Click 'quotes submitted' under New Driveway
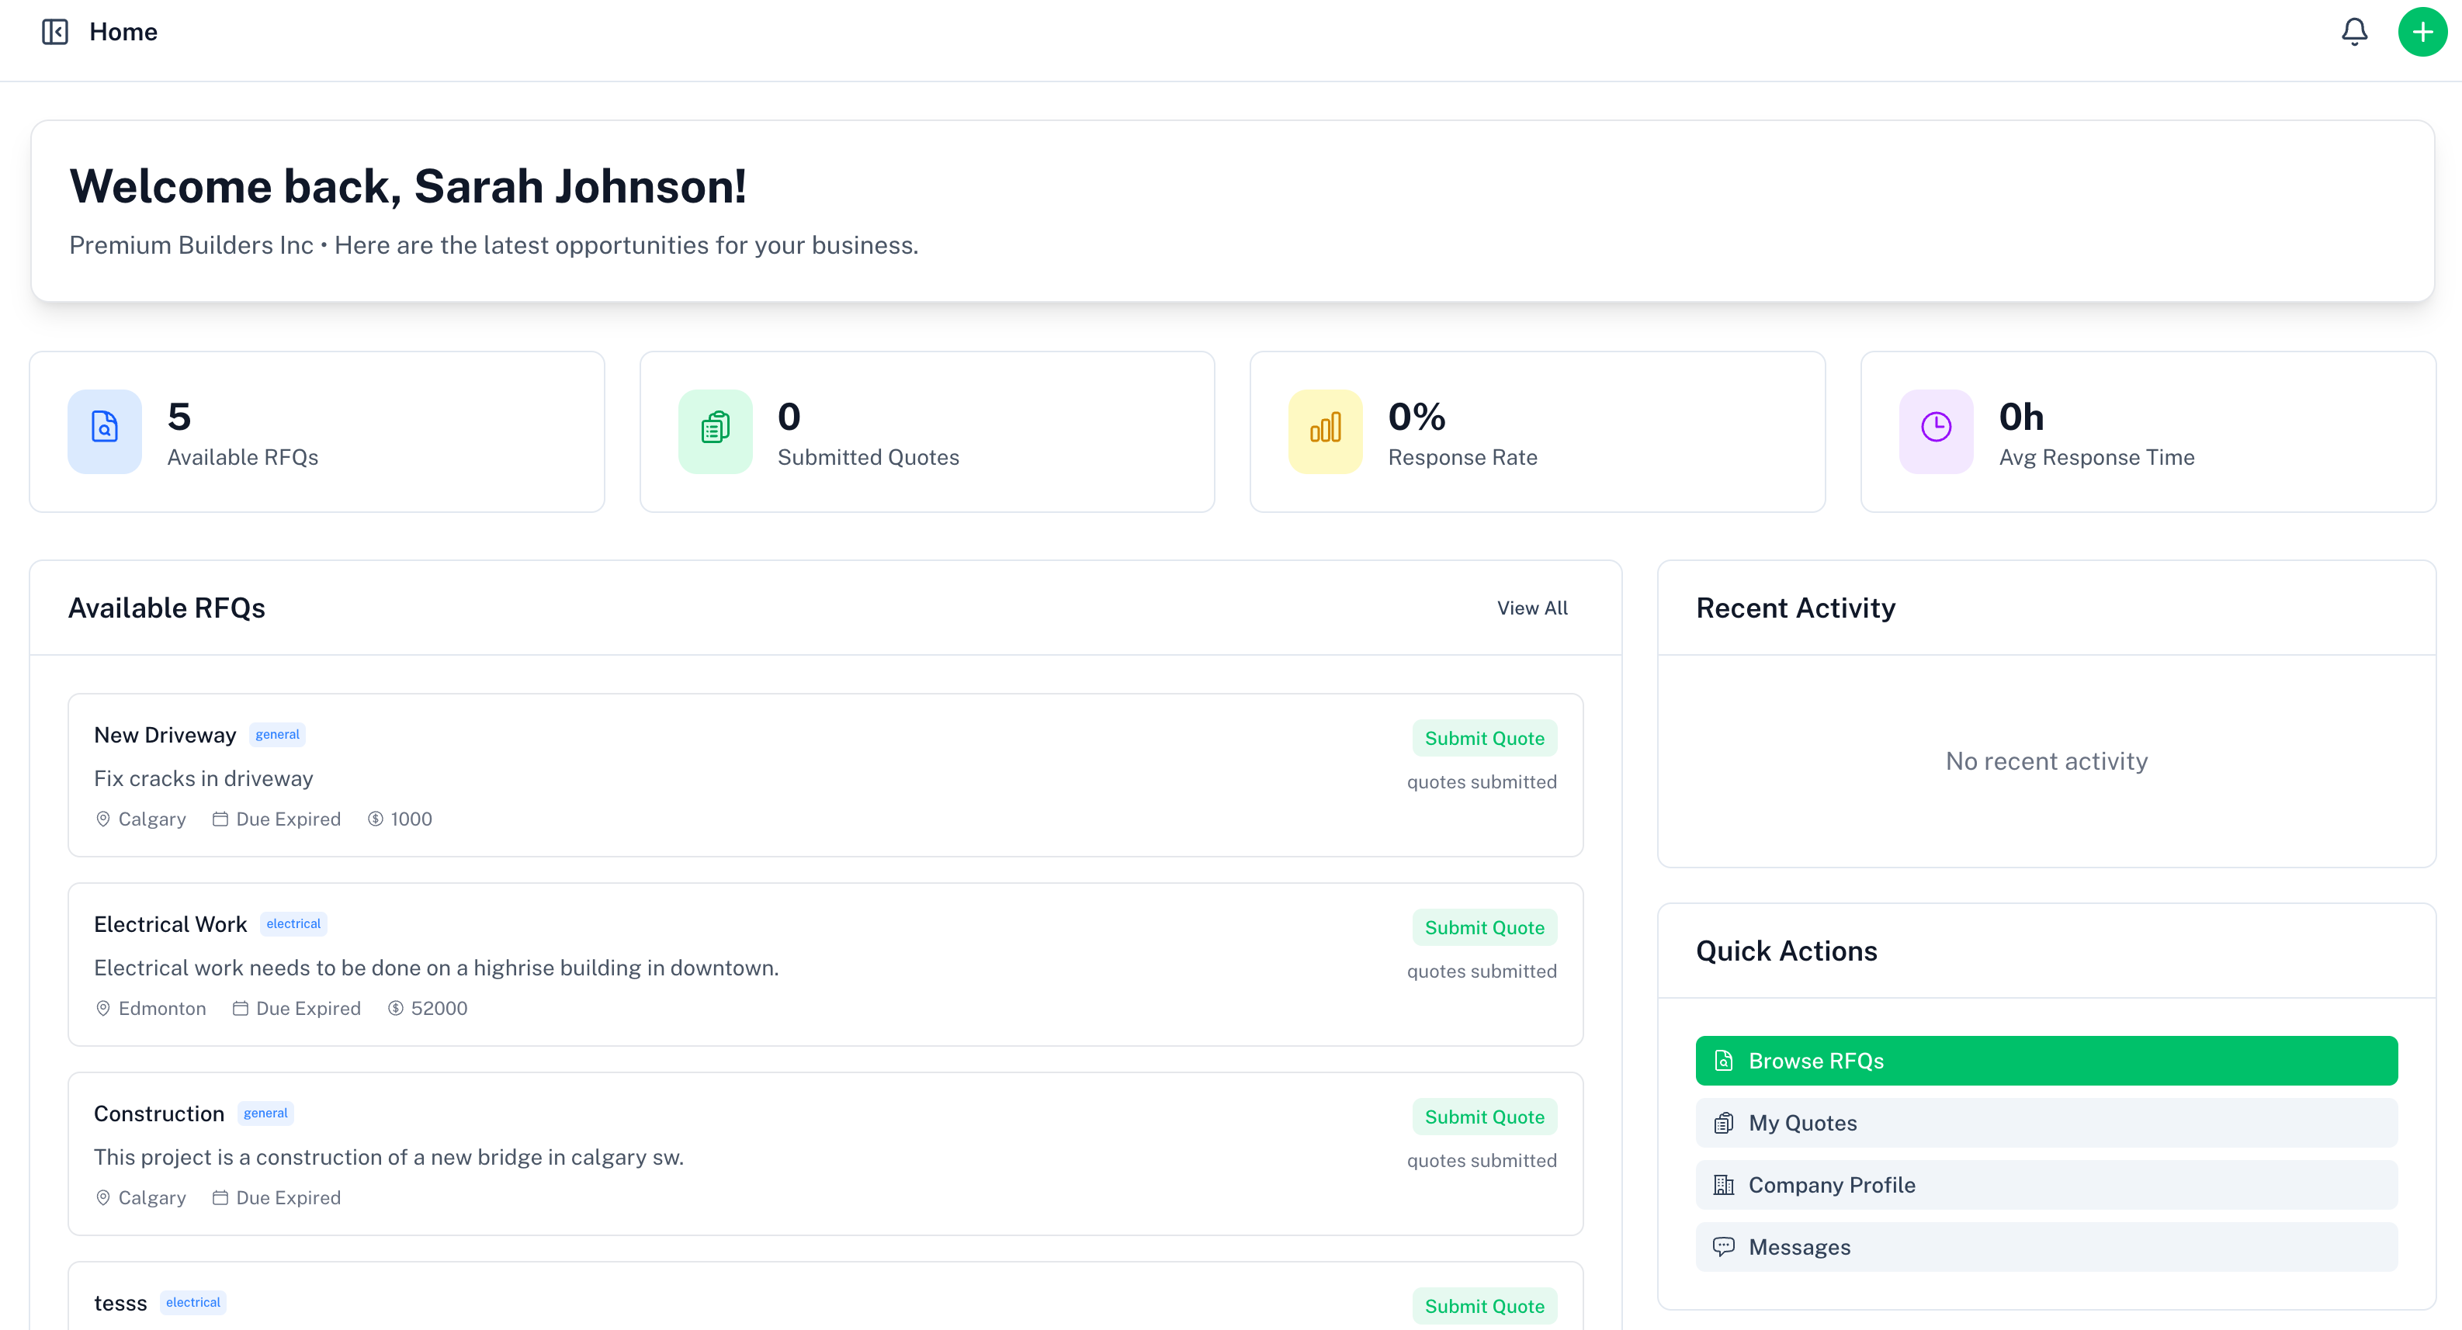The width and height of the screenshot is (2462, 1330). (x=1482, y=781)
